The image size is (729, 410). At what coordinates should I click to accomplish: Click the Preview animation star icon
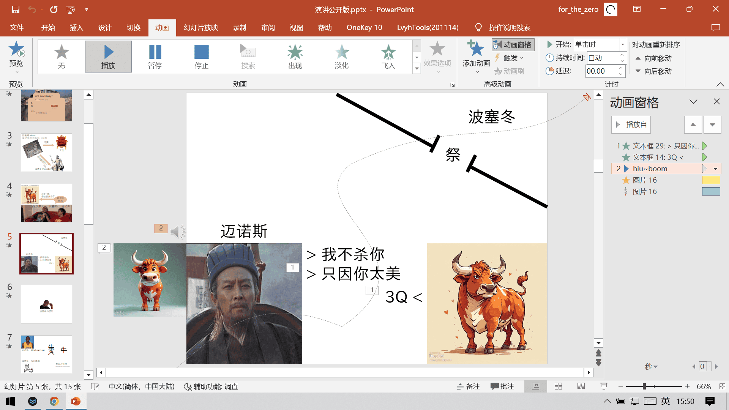(x=16, y=49)
